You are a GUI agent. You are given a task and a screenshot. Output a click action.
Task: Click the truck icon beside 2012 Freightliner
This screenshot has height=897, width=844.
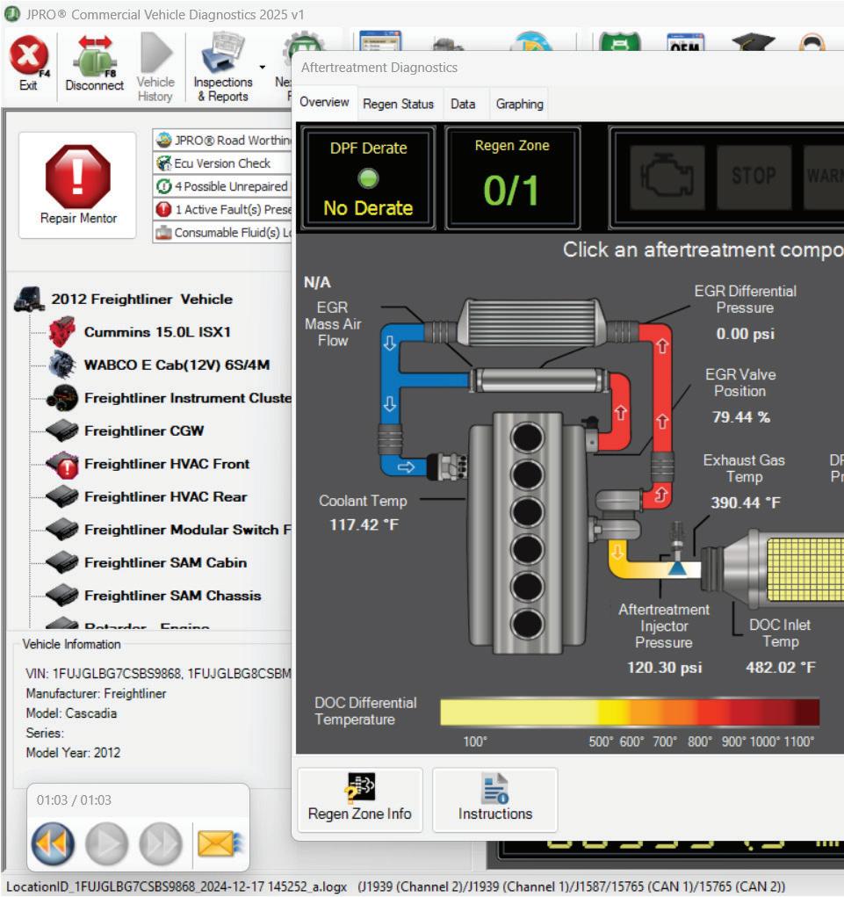[x=29, y=300]
